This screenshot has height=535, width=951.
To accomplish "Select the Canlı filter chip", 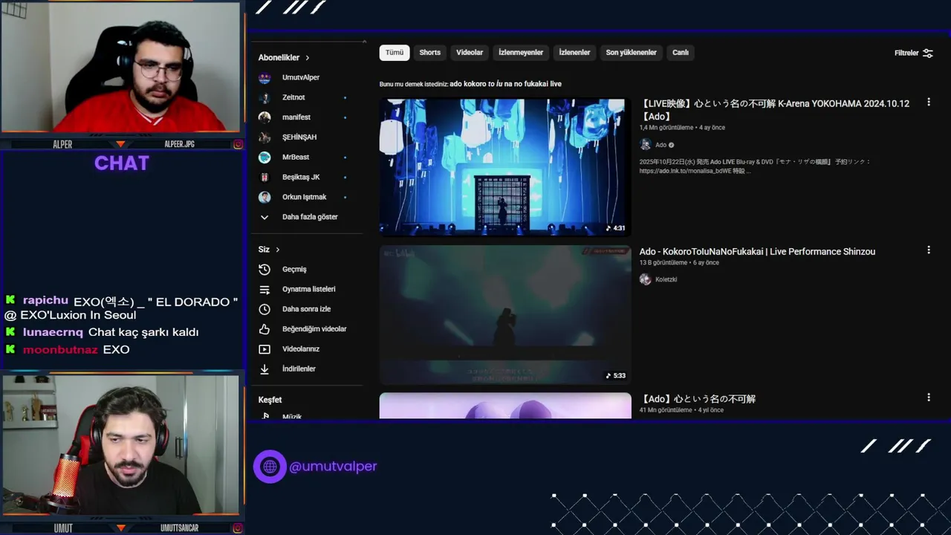I will (x=681, y=53).
